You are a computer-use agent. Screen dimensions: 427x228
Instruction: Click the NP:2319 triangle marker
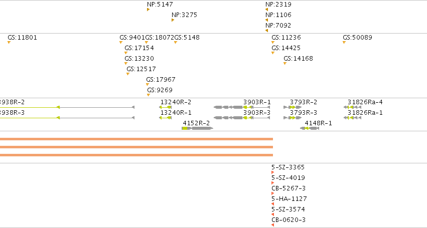tap(266, 10)
